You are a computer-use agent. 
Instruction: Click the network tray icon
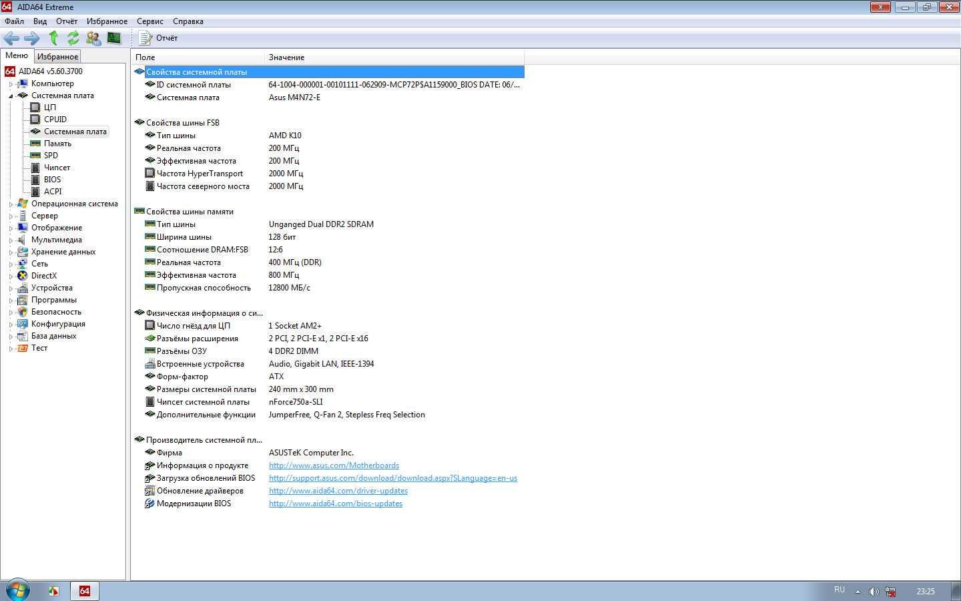[890, 592]
